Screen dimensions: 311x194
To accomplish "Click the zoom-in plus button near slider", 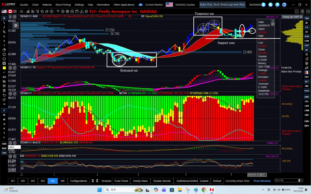I will tap(276, 180).
